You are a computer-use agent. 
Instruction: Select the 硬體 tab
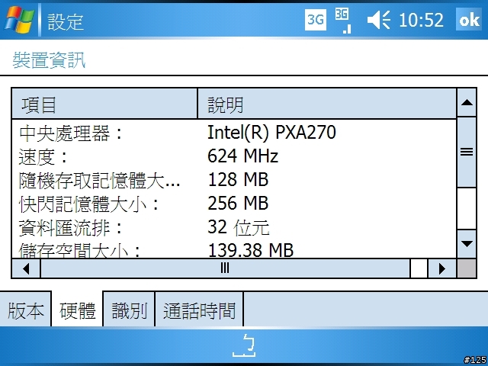pos(77,310)
